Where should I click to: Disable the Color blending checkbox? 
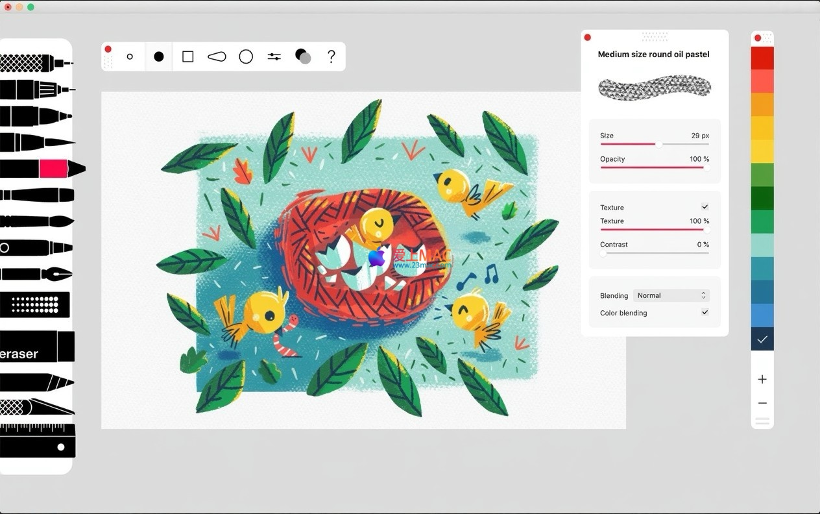(705, 312)
